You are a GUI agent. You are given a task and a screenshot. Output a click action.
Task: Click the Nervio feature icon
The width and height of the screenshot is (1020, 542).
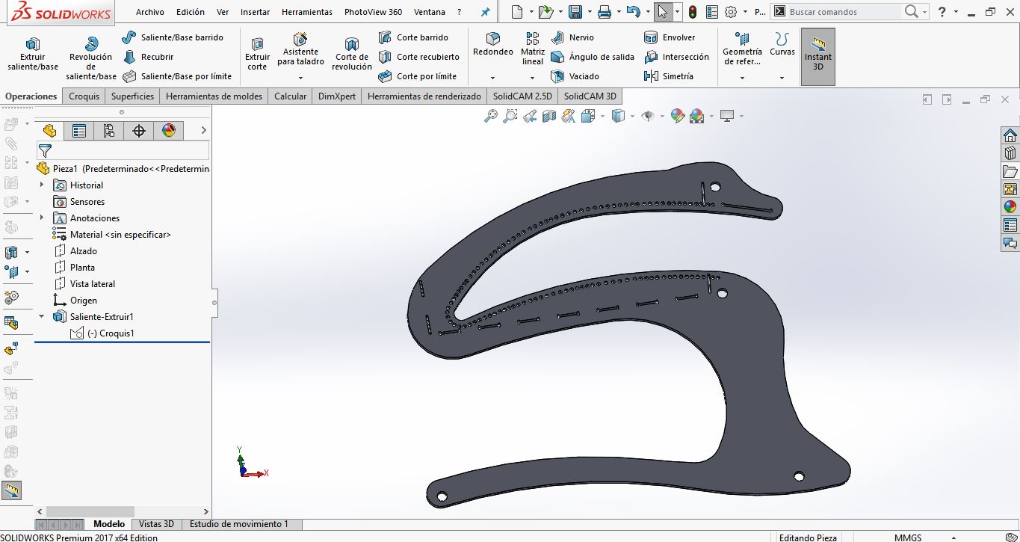[x=572, y=37]
